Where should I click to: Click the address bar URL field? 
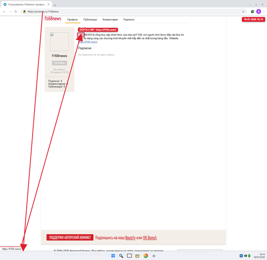coord(133,12)
